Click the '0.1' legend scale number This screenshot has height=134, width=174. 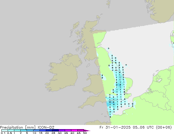pyautogui.click(x=3, y=133)
